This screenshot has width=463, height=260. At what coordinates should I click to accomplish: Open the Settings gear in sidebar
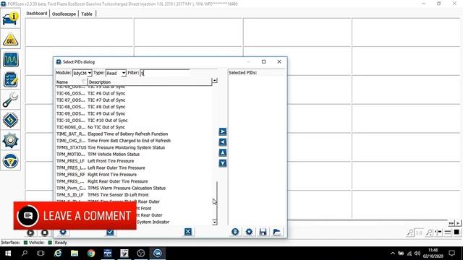11,140
